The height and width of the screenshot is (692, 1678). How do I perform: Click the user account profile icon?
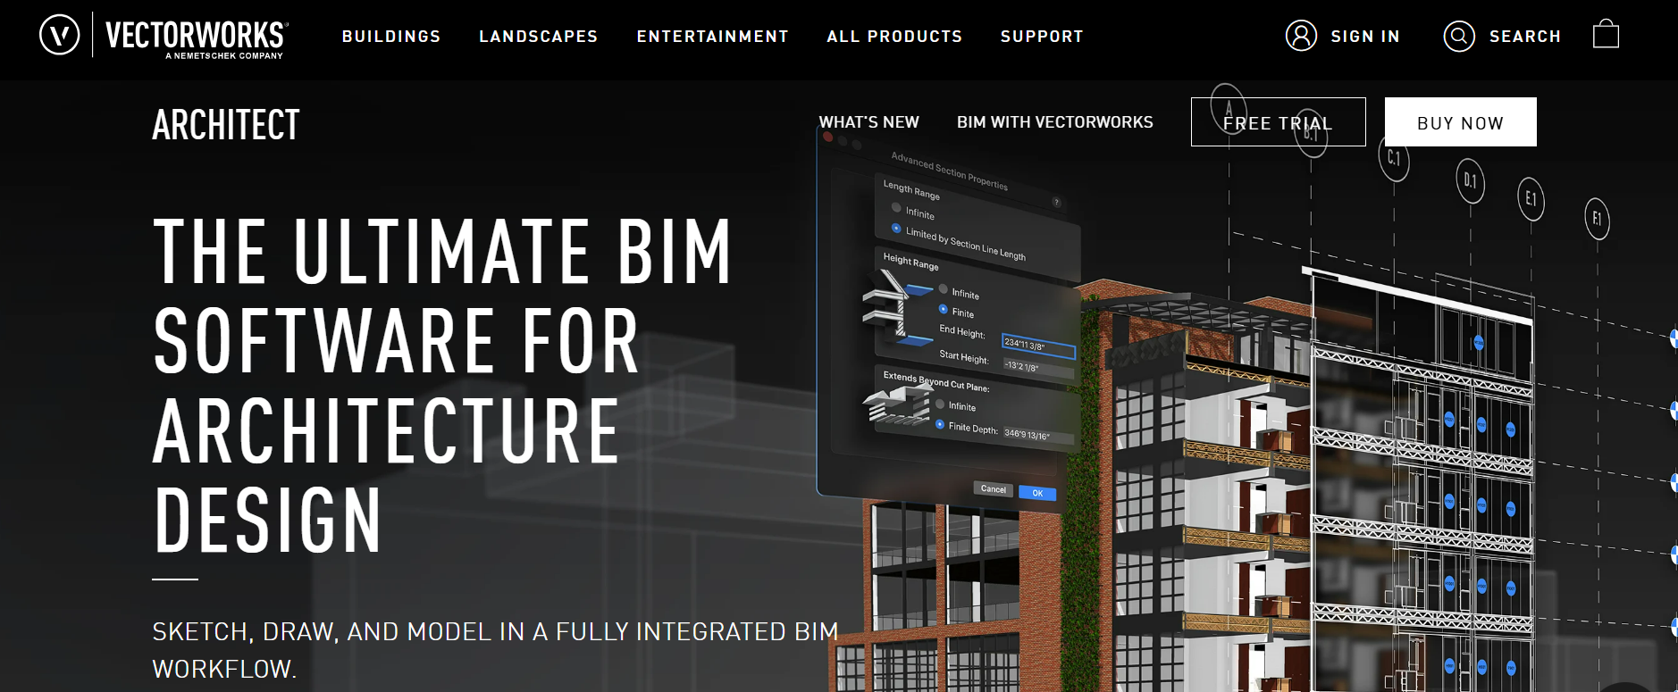pyautogui.click(x=1301, y=36)
